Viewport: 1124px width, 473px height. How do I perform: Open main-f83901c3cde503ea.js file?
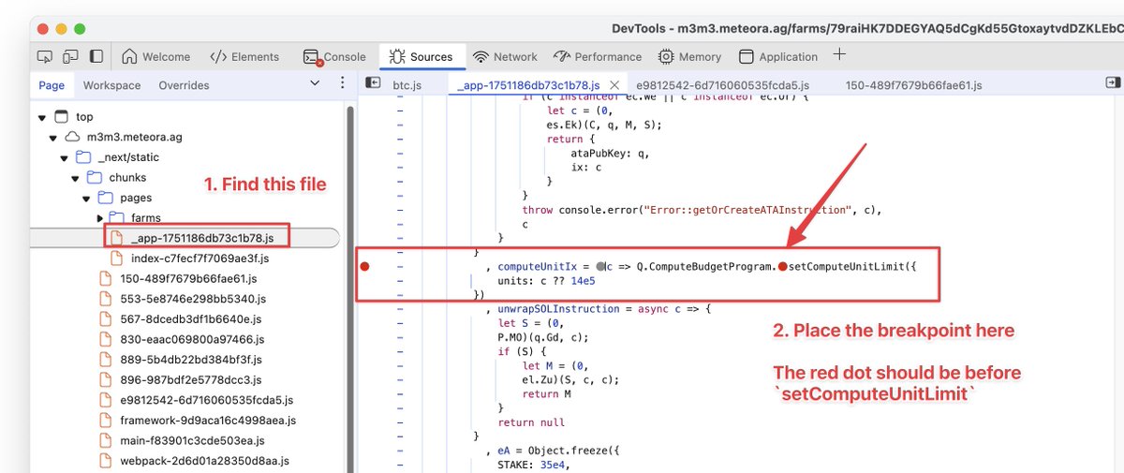(191, 440)
